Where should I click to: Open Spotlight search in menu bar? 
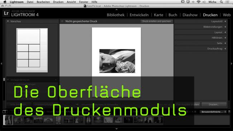pyautogui.click(x=221, y=2)
